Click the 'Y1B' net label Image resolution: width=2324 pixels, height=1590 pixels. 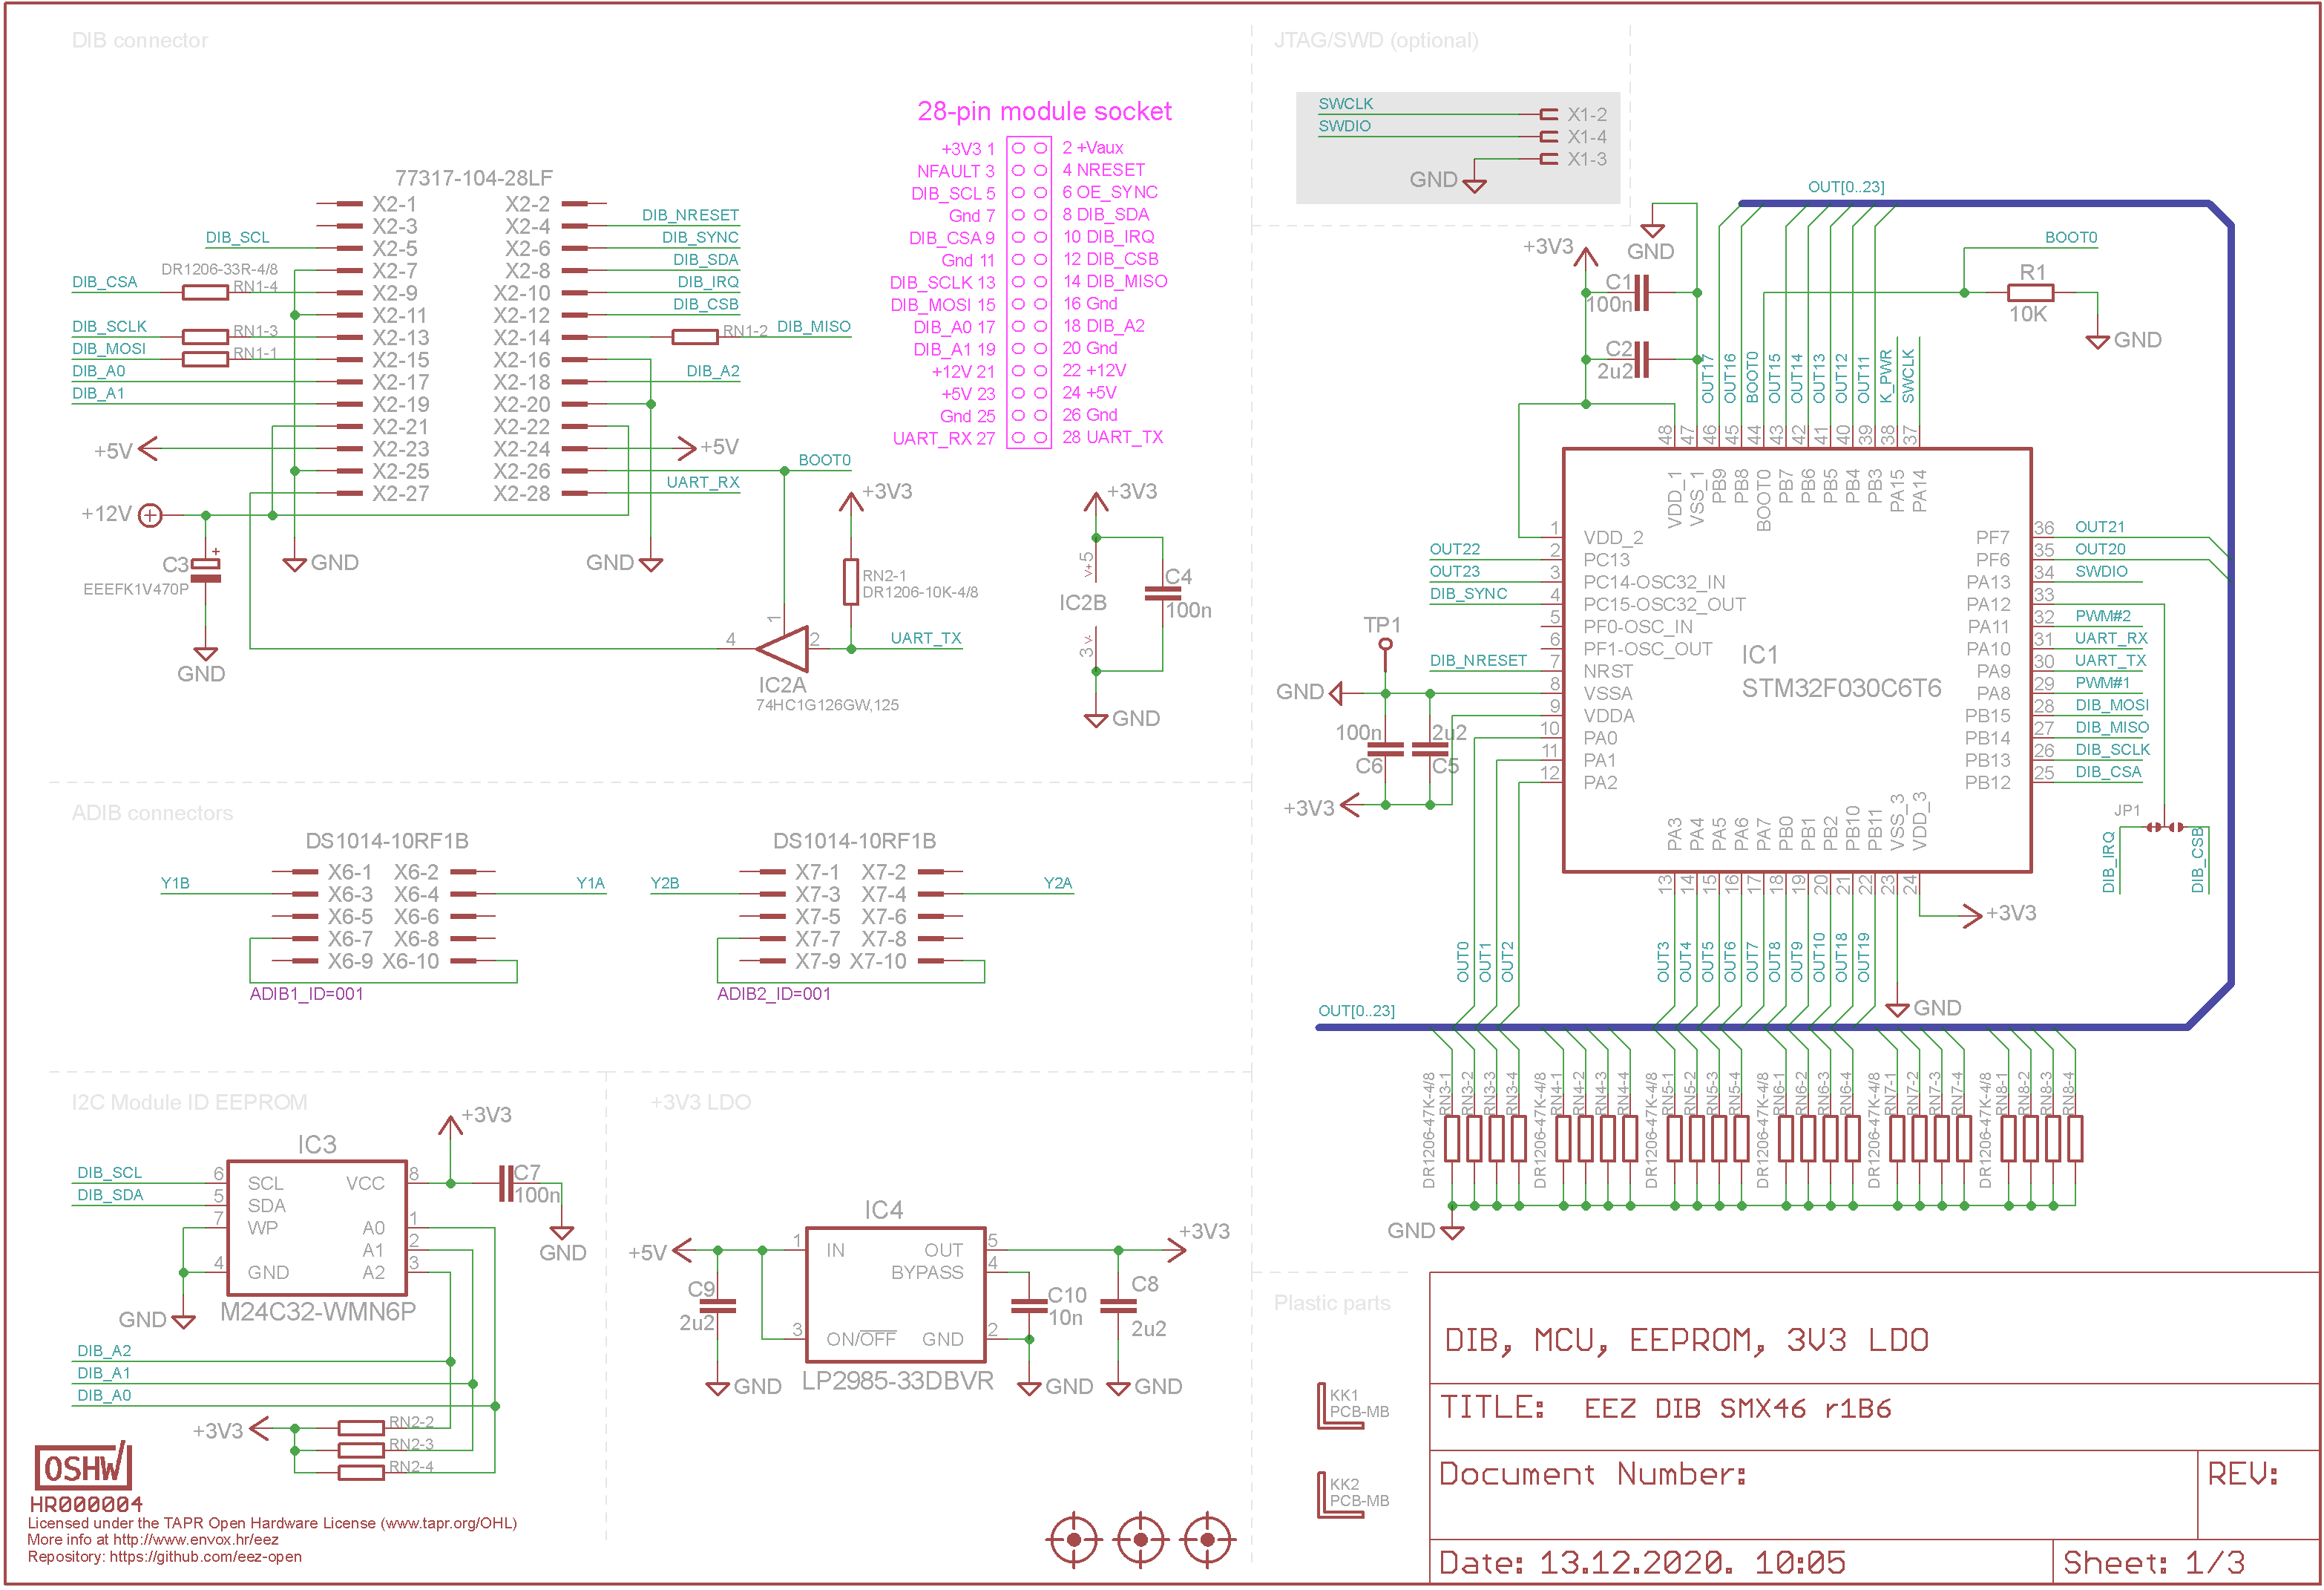point(175,883)
